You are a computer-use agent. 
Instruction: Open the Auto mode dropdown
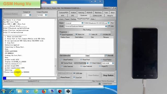(113, 63)
